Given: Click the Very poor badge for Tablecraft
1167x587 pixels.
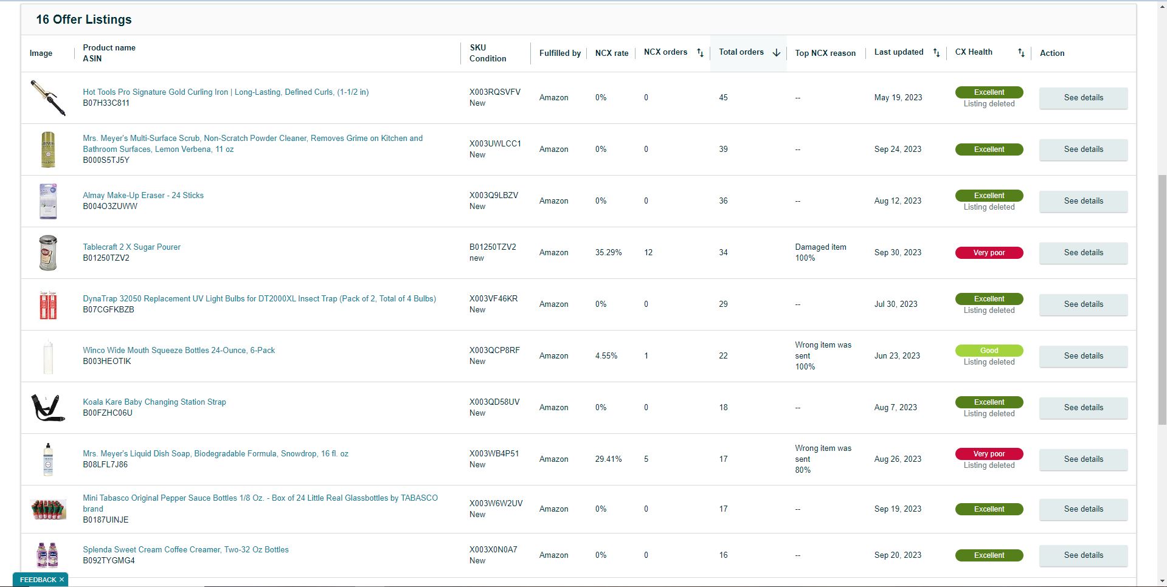Looking at the screenshot, I should click(x=989, y=253).
